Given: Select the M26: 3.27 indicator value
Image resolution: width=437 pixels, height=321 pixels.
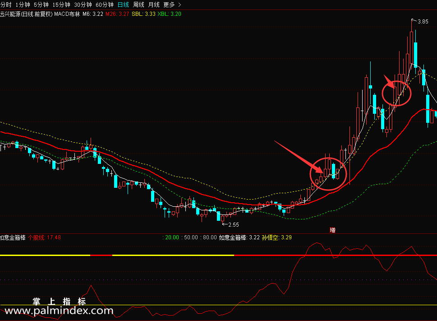Looking at the screenshot, I should 117,14.
